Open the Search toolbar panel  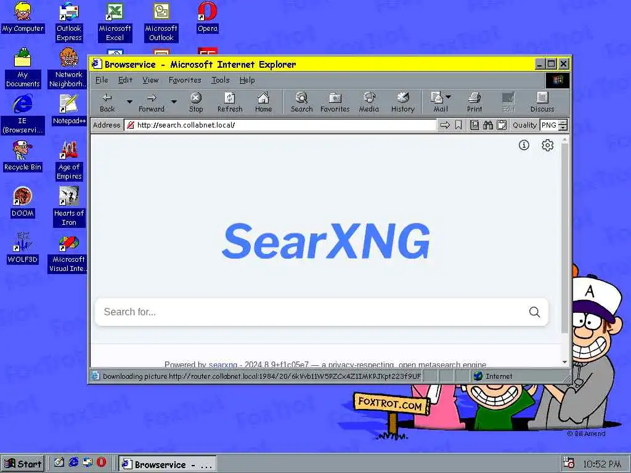(301, 102)
